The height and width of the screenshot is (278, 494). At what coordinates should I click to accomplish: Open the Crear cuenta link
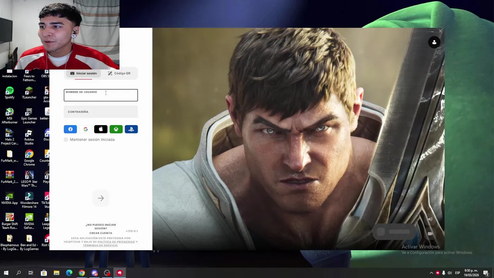point(101,233)
